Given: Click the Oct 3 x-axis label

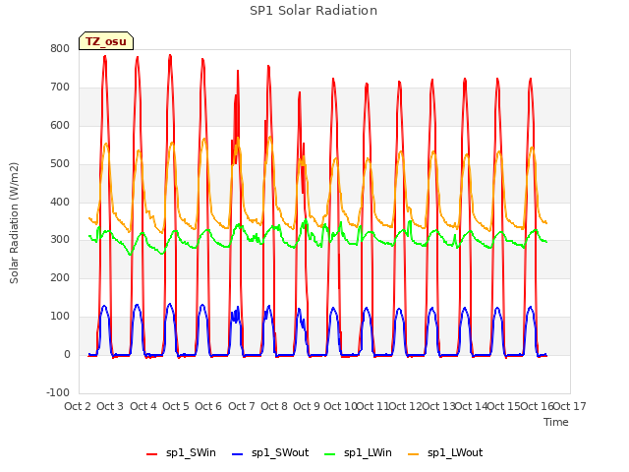Looking at the screenshot, I should (110, 406).
